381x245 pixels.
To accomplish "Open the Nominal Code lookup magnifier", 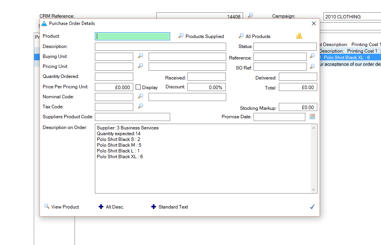I will point(141,96).
